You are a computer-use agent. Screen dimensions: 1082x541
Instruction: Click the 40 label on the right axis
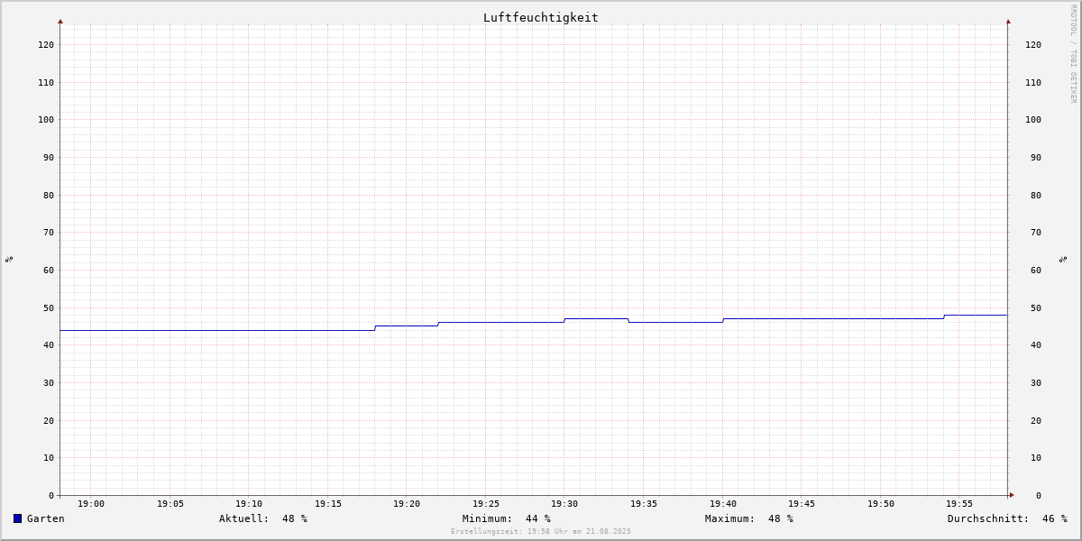click(1036, 344)
